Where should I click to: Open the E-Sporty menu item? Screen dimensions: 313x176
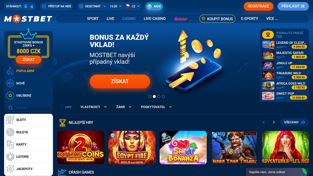pos(250,18)
